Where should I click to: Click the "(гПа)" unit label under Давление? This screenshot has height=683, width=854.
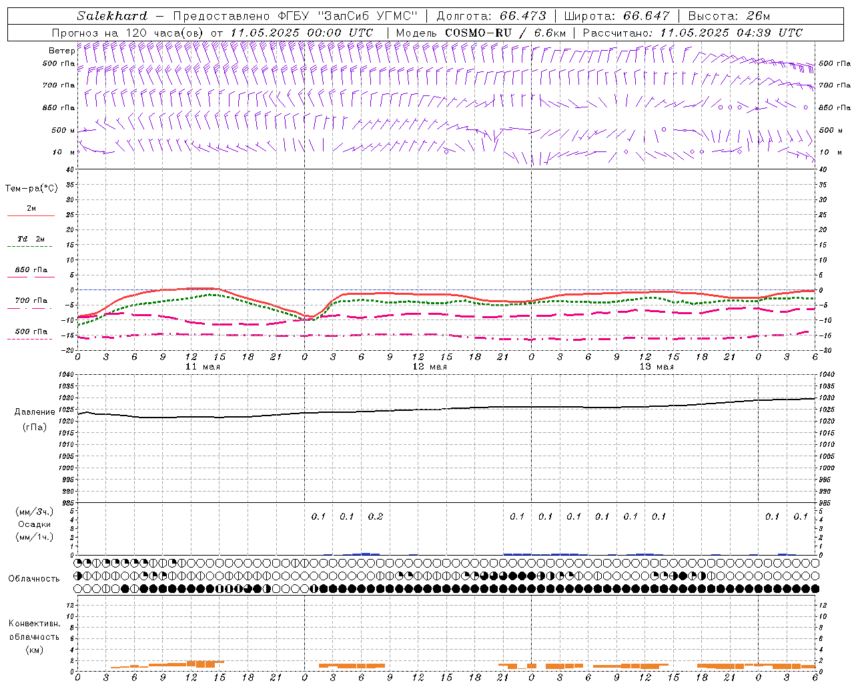(35, 428)
